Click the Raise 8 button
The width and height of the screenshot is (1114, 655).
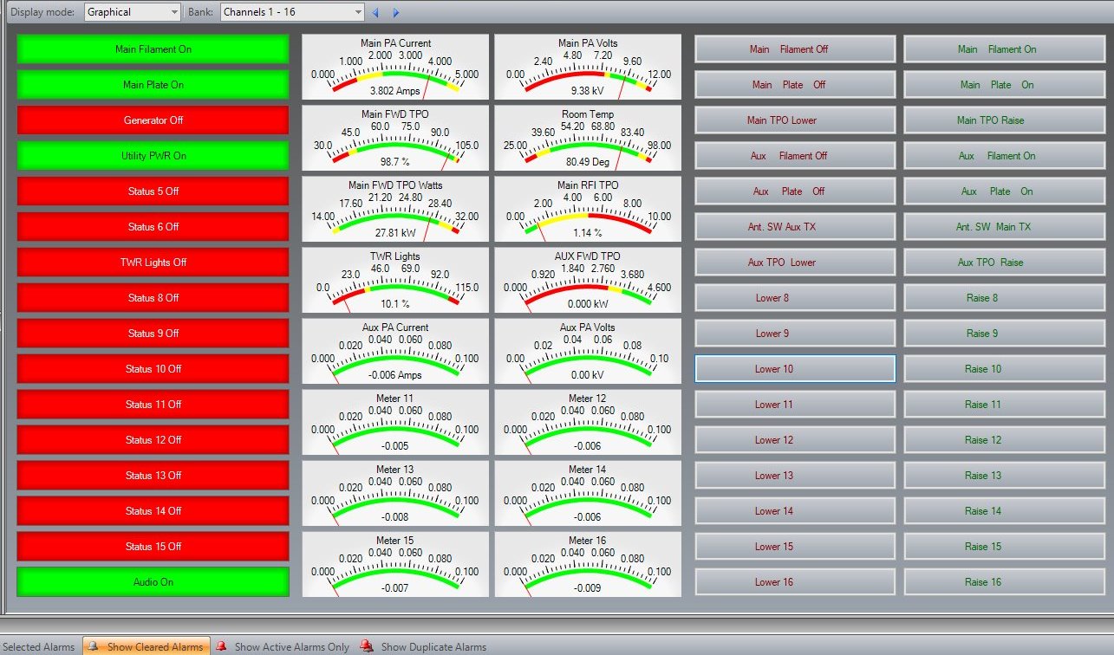coord(1004,298)
